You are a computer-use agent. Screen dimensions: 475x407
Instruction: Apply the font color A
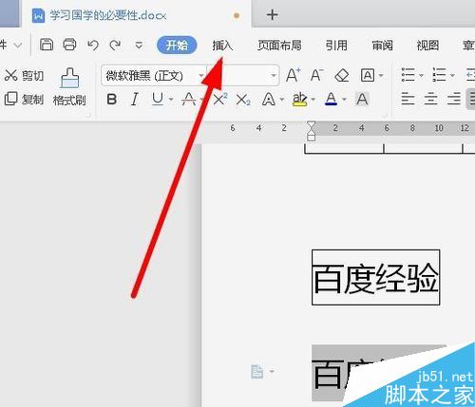[x=331, y=99]
